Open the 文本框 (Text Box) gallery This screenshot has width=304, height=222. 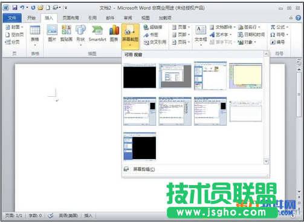[201, 36]
